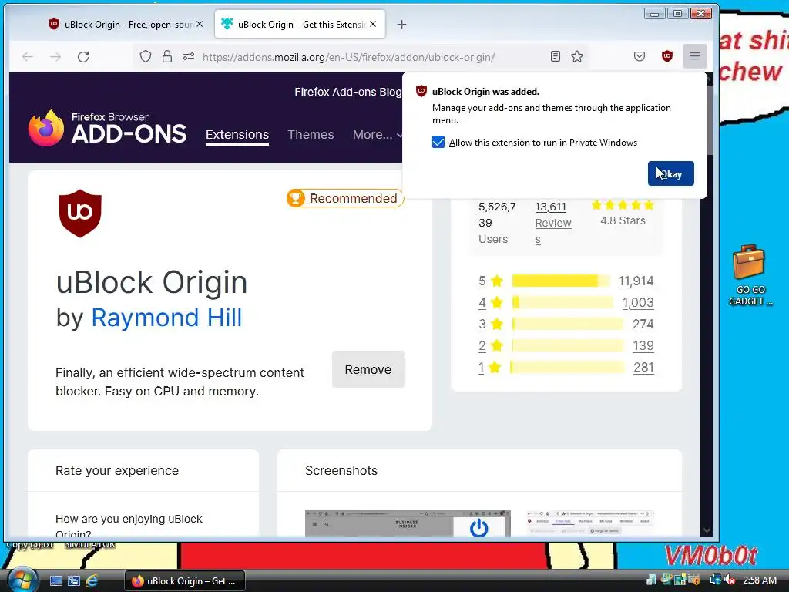The image size is (789, 592).
Task: Click the Firefox taskbar button
Action: [x=185, y=581]
